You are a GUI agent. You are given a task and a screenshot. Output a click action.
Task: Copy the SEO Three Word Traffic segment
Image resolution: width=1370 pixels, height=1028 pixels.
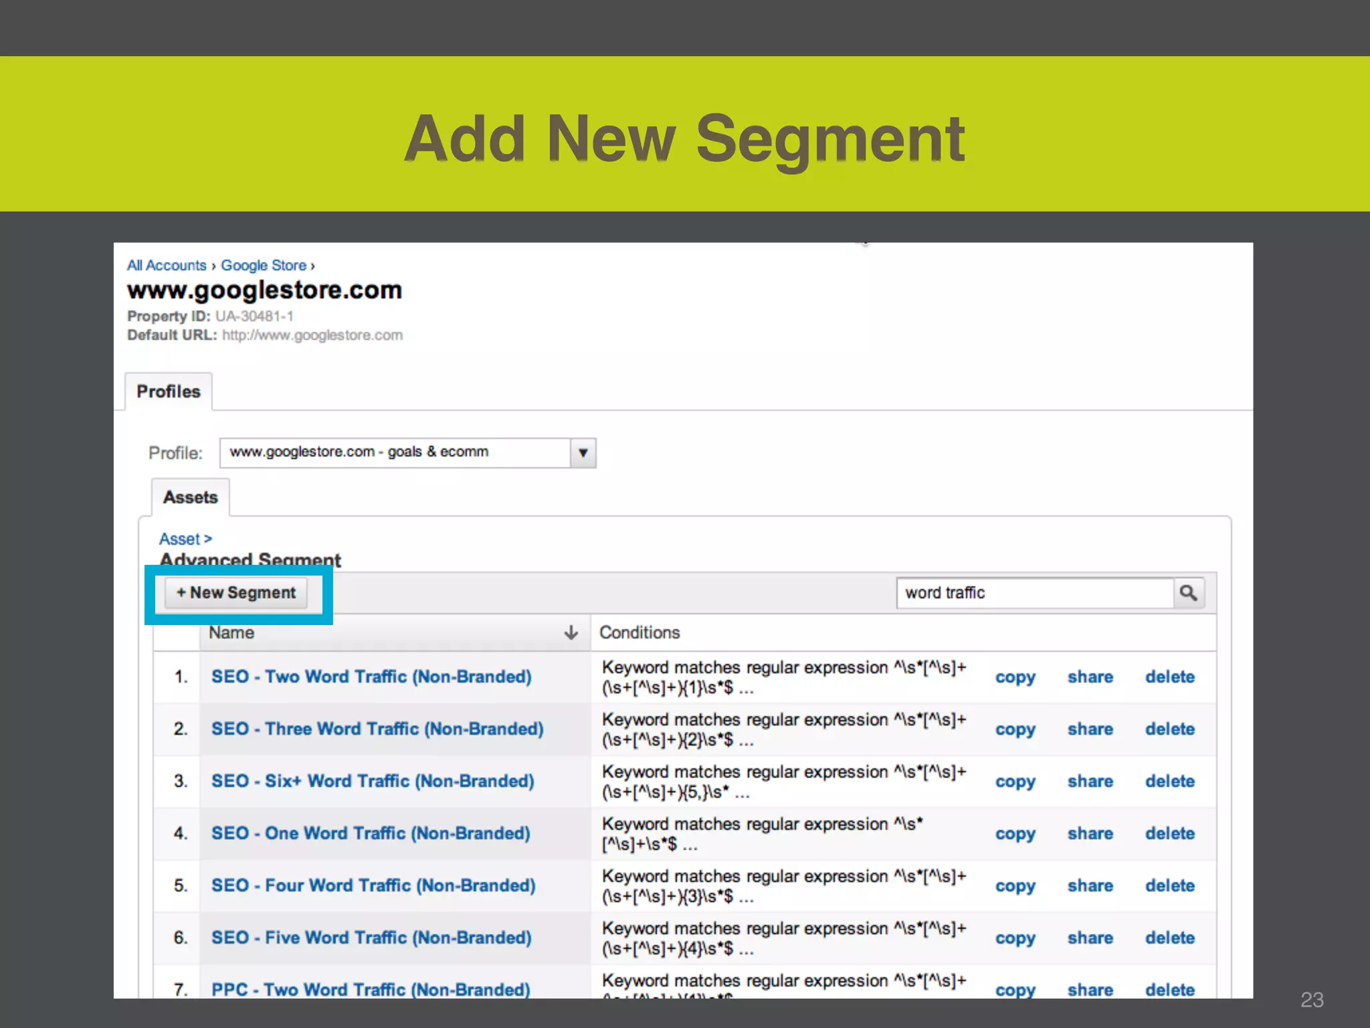(x=1015, y=729)
